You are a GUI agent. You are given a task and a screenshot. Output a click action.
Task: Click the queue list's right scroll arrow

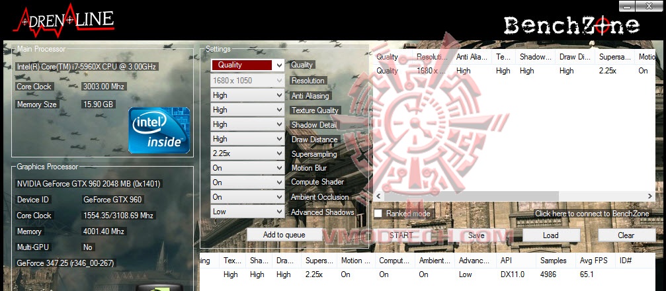[x=650, y=196]
